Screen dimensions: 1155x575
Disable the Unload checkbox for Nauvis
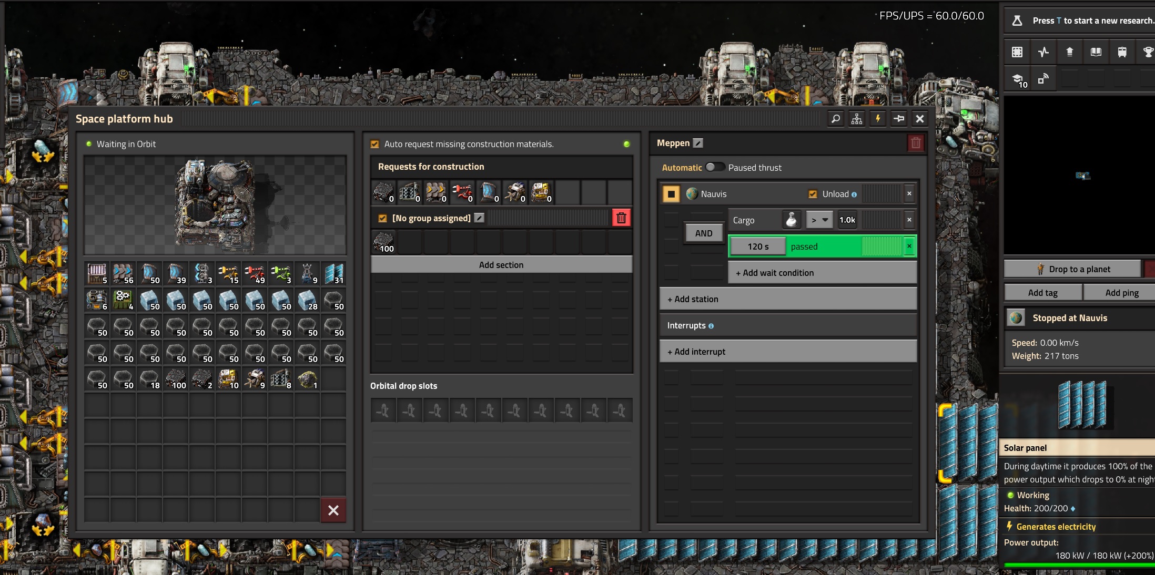813,194
